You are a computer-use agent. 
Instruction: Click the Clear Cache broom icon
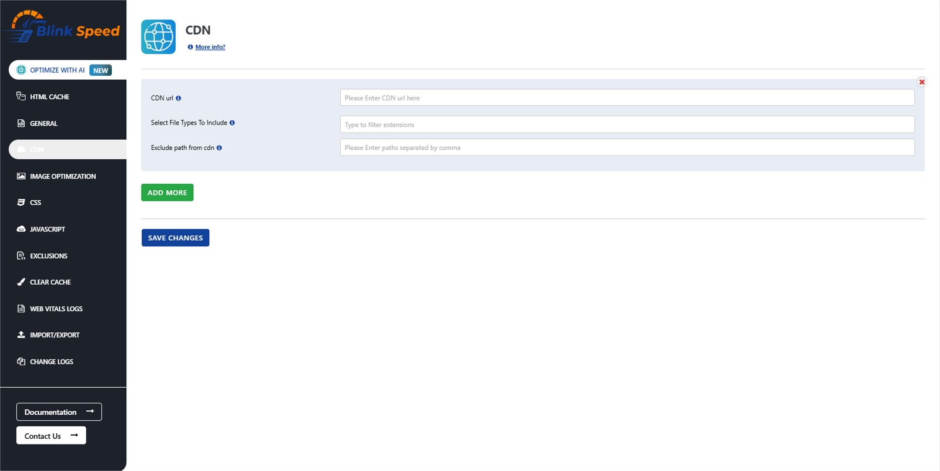[21, 282]
